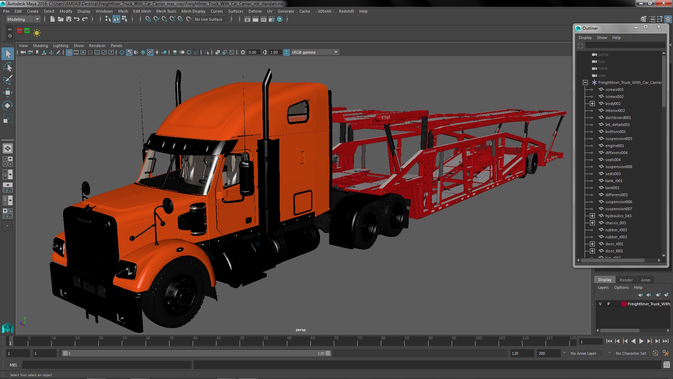This screenshot has width=673, height=379.
Task: Toggle layer visibility V box
Action: point(600,304)
